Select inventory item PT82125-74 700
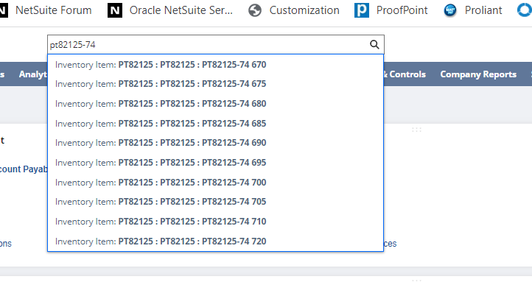532x282 pixels. pyautogui.click(x=215, y=183)
